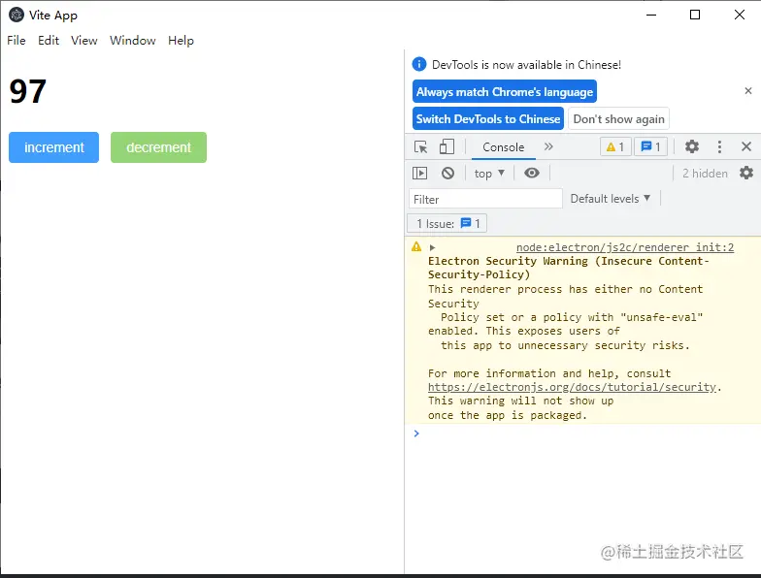Open the Help menu
Screen dimensions: 761x578
(181, 41)
